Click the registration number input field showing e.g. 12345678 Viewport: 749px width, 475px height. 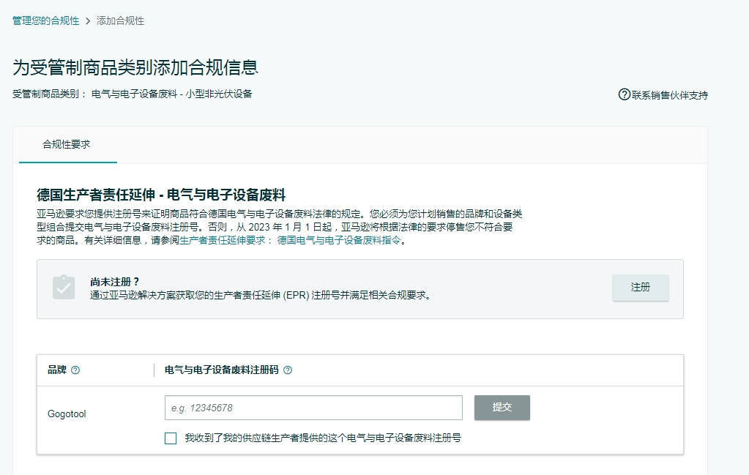pos(313,408)
